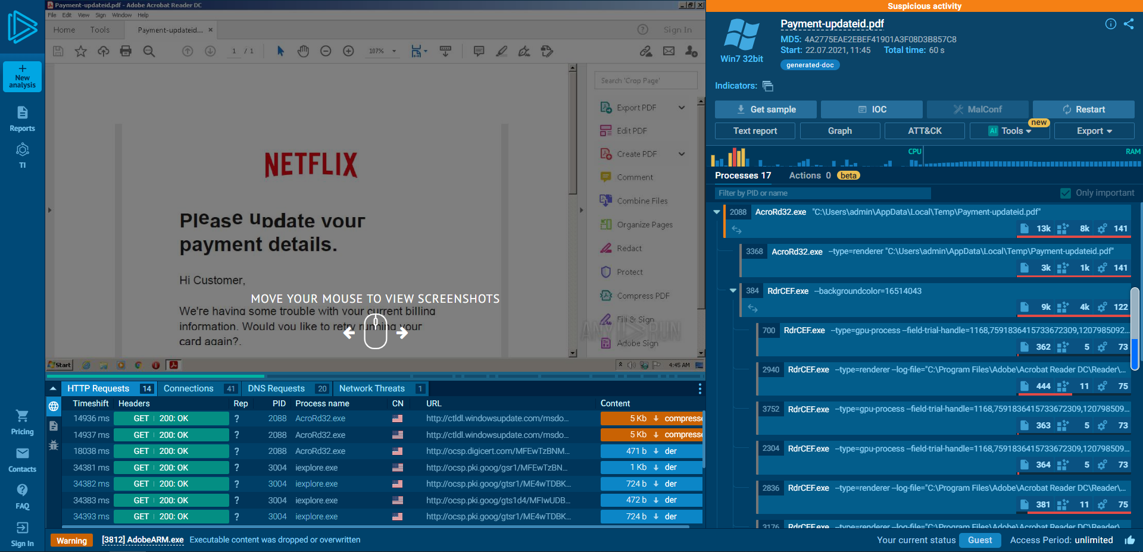The height and width of the screenshot is (552, 1143).
Task: Click the RAM usage graph
Action: [1032, 157]
